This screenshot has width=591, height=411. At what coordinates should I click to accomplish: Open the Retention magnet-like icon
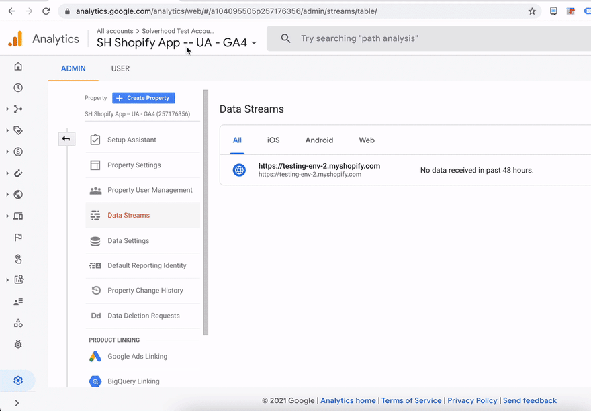(18, 173)
